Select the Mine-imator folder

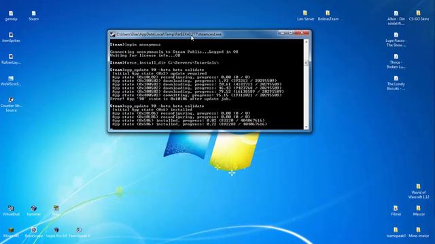(419, 232)
